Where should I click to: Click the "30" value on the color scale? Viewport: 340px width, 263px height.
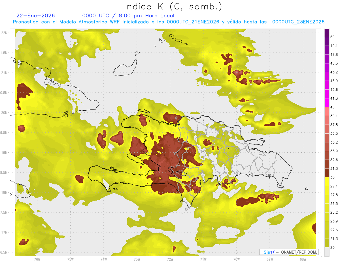pyautogui.click(x=333, y=177)
